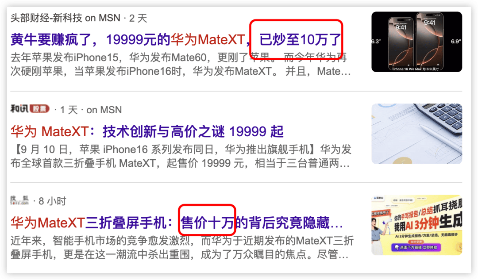The height and width of the screenshot is (280, 478).
Task: Click the snippet starting 去年苹果发布iPhone15
Action: 181,64
